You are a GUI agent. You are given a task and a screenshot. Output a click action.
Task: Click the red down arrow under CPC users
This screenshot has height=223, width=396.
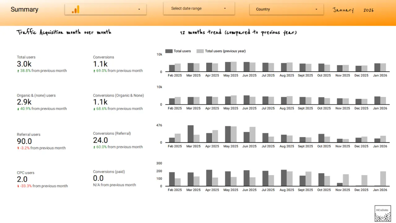(x=18, y=186)
